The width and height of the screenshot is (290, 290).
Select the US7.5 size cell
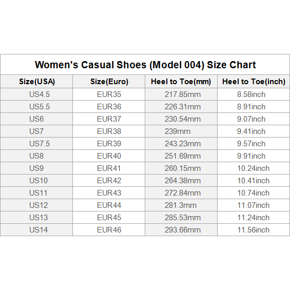36,144
